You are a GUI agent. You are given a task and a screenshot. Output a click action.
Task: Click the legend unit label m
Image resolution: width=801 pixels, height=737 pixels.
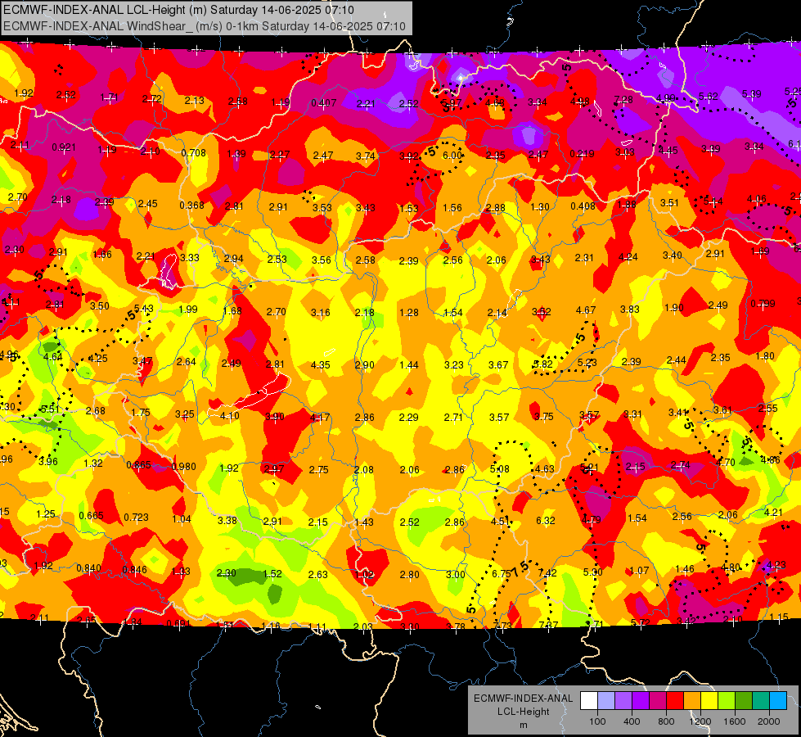pyautogui.click(x=523, y=726)
